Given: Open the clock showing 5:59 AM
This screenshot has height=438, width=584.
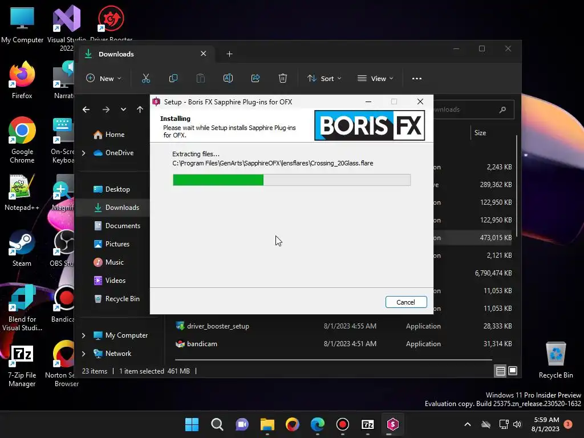Looking at the screenshot, I should [x=545, y=424].
